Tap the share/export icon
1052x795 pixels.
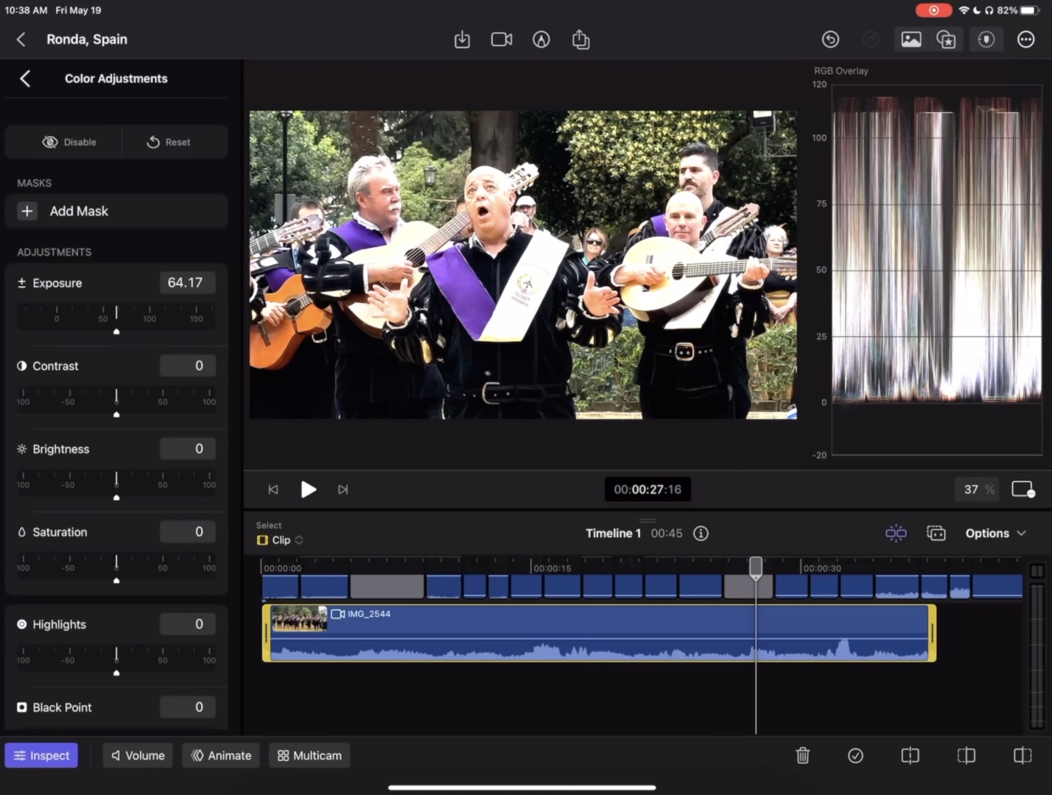tap(580, 40)
